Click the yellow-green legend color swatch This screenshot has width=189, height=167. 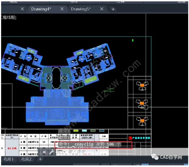coord(76,131)
